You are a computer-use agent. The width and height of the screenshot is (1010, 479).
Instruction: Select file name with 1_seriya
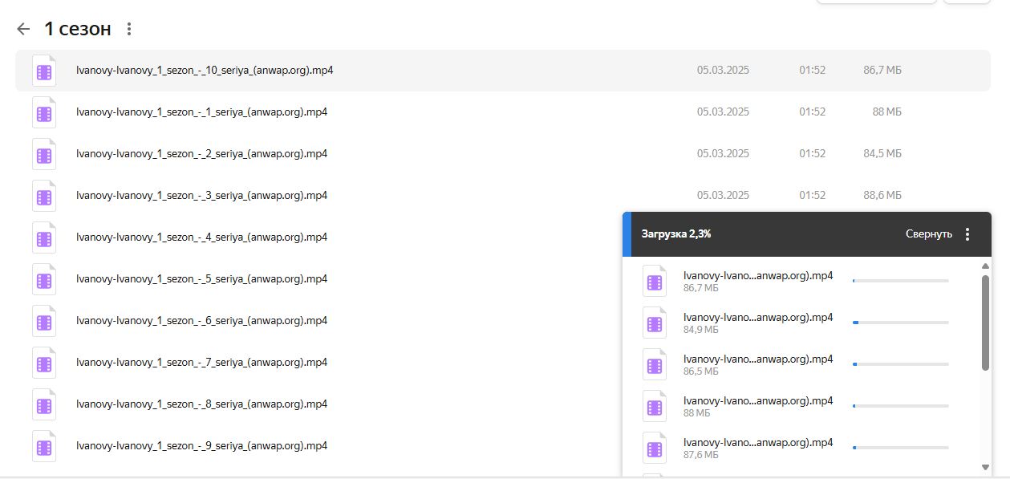click(x=201, y=112)
